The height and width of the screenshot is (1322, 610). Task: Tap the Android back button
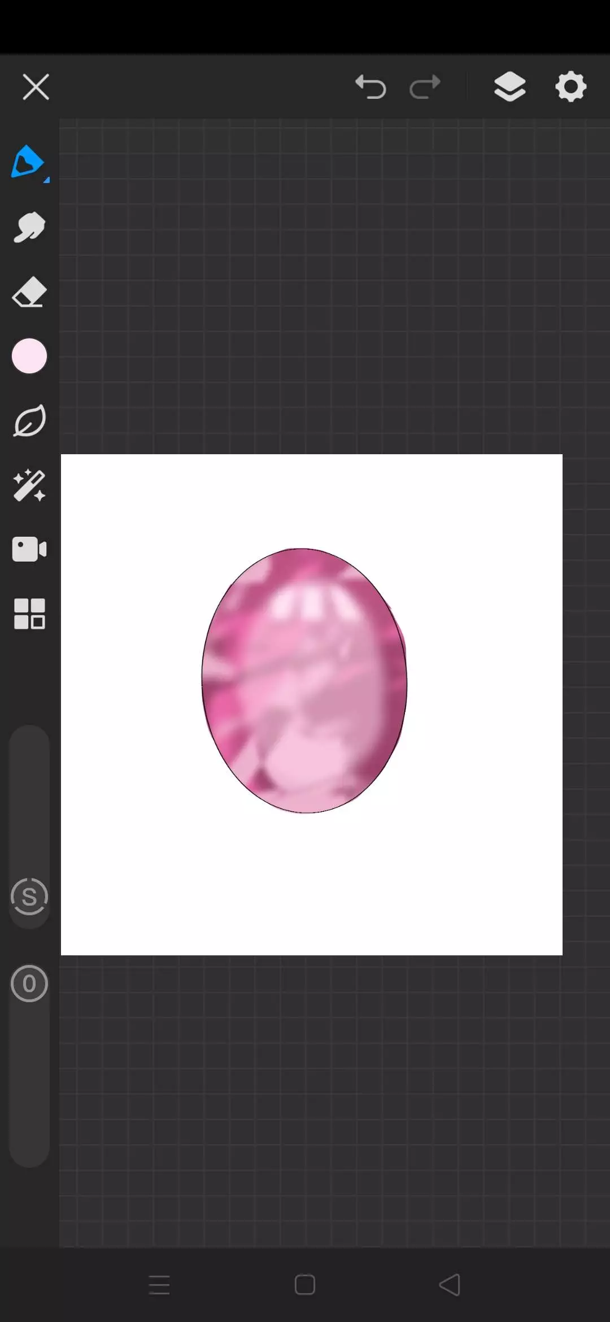coord(450,1285)
